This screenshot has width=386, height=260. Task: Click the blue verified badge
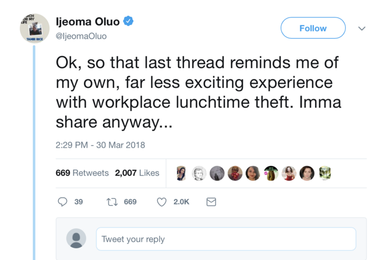coord(128,22)
